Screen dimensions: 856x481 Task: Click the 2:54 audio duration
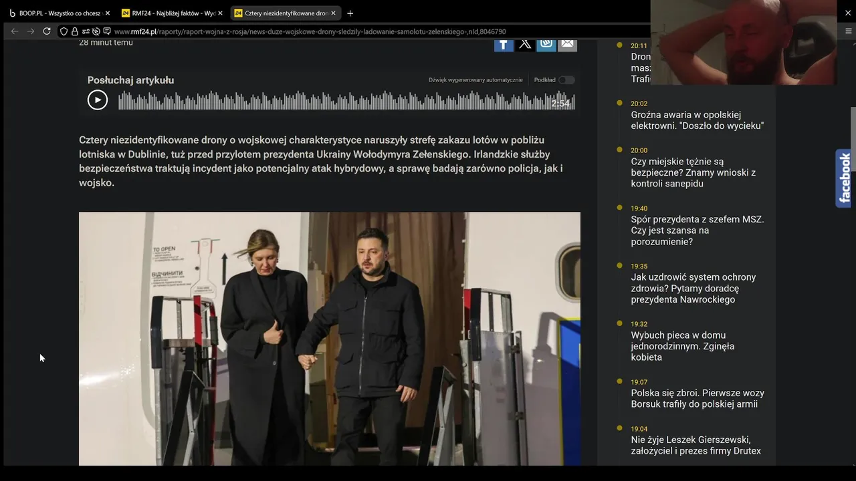coord(560,104)
